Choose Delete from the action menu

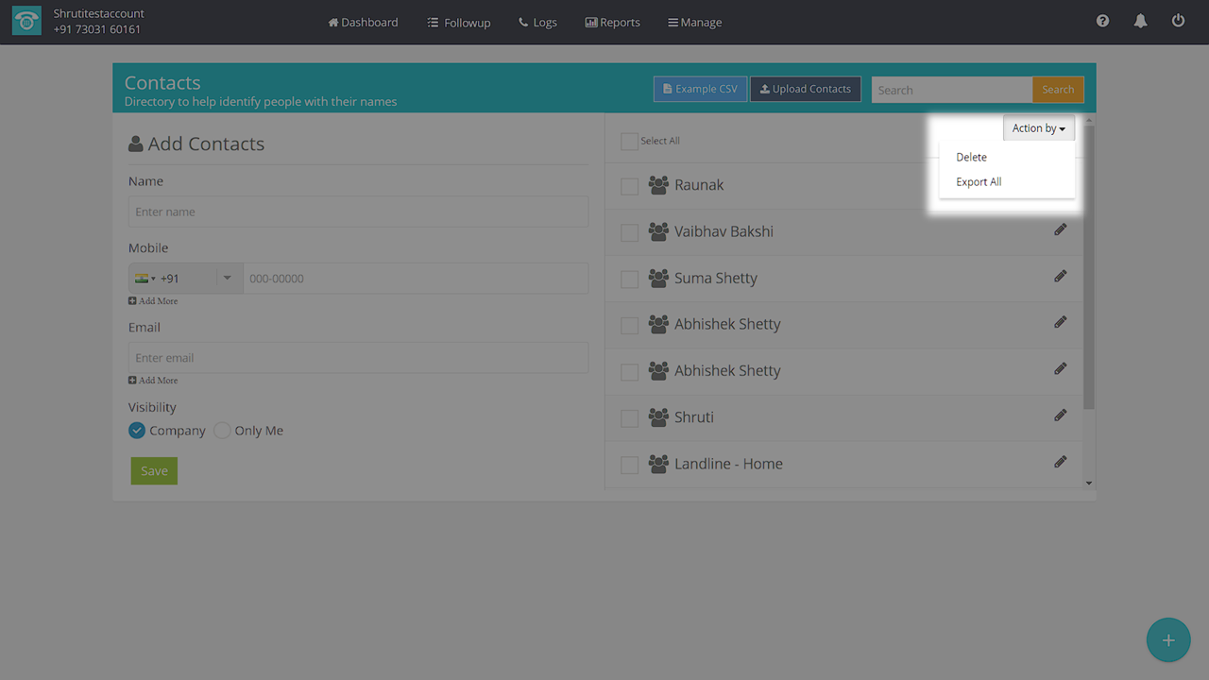[971, 158]
